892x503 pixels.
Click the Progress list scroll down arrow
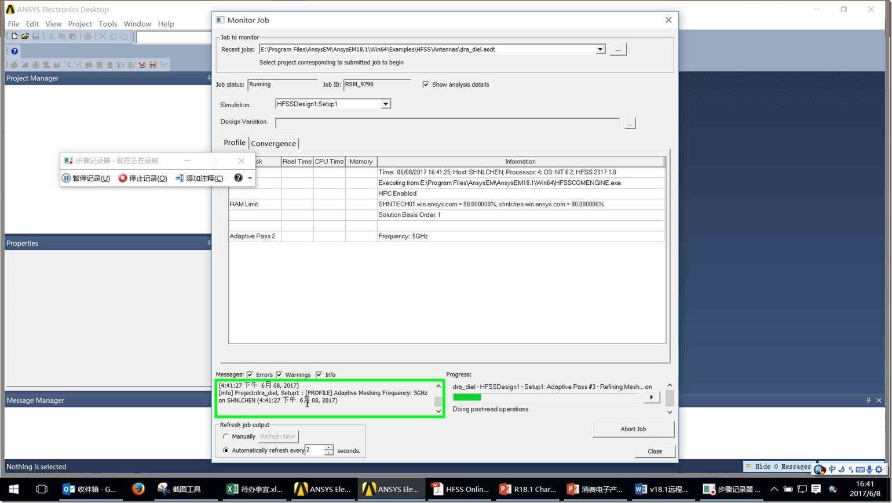670,412
